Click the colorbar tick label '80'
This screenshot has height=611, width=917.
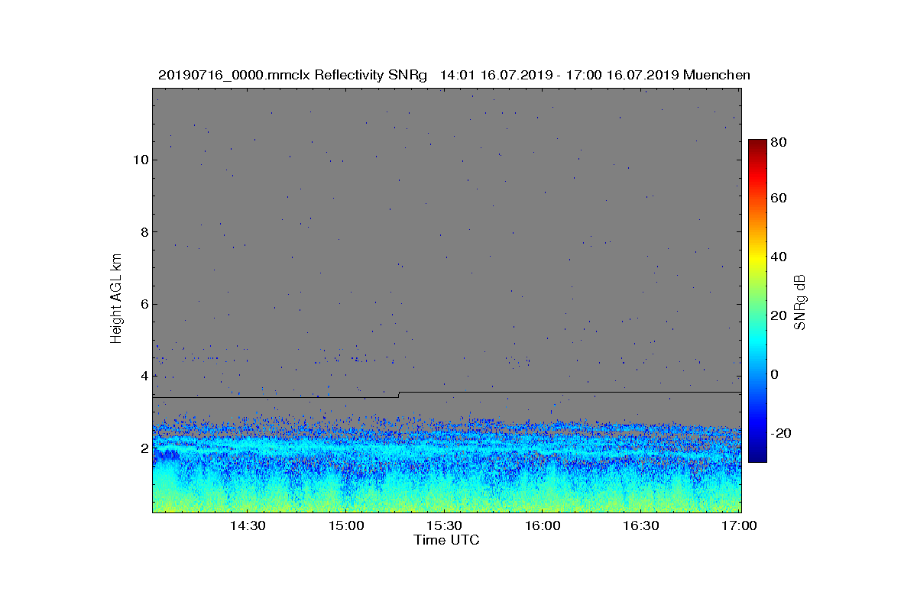point(779,142)
